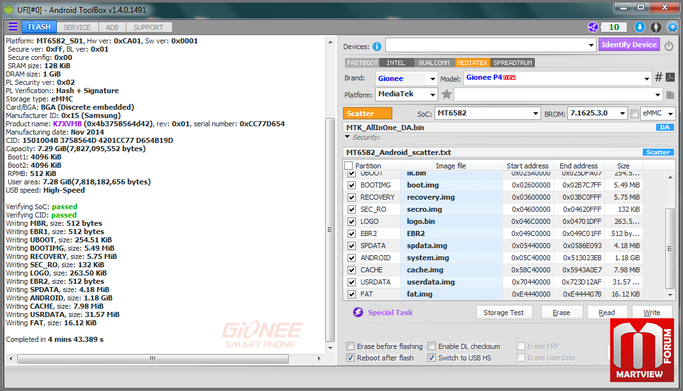
Task: Toggle the select-all Partition header checkbox
Action: [x=348, y=165]
